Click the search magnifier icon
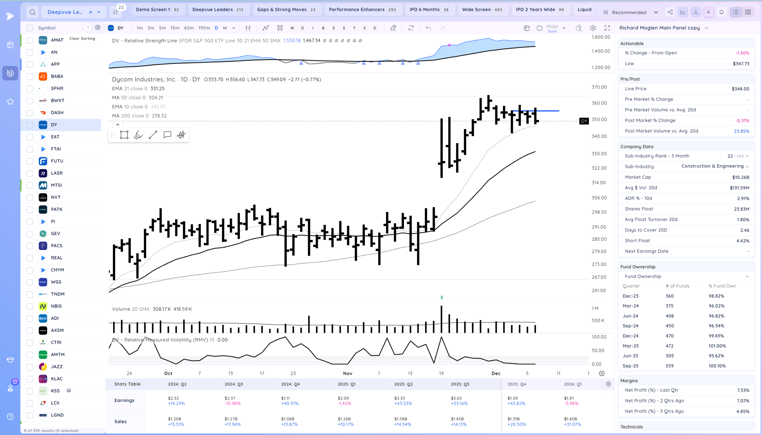The width and height of the screenshot is (762, 435). point(32,12)
